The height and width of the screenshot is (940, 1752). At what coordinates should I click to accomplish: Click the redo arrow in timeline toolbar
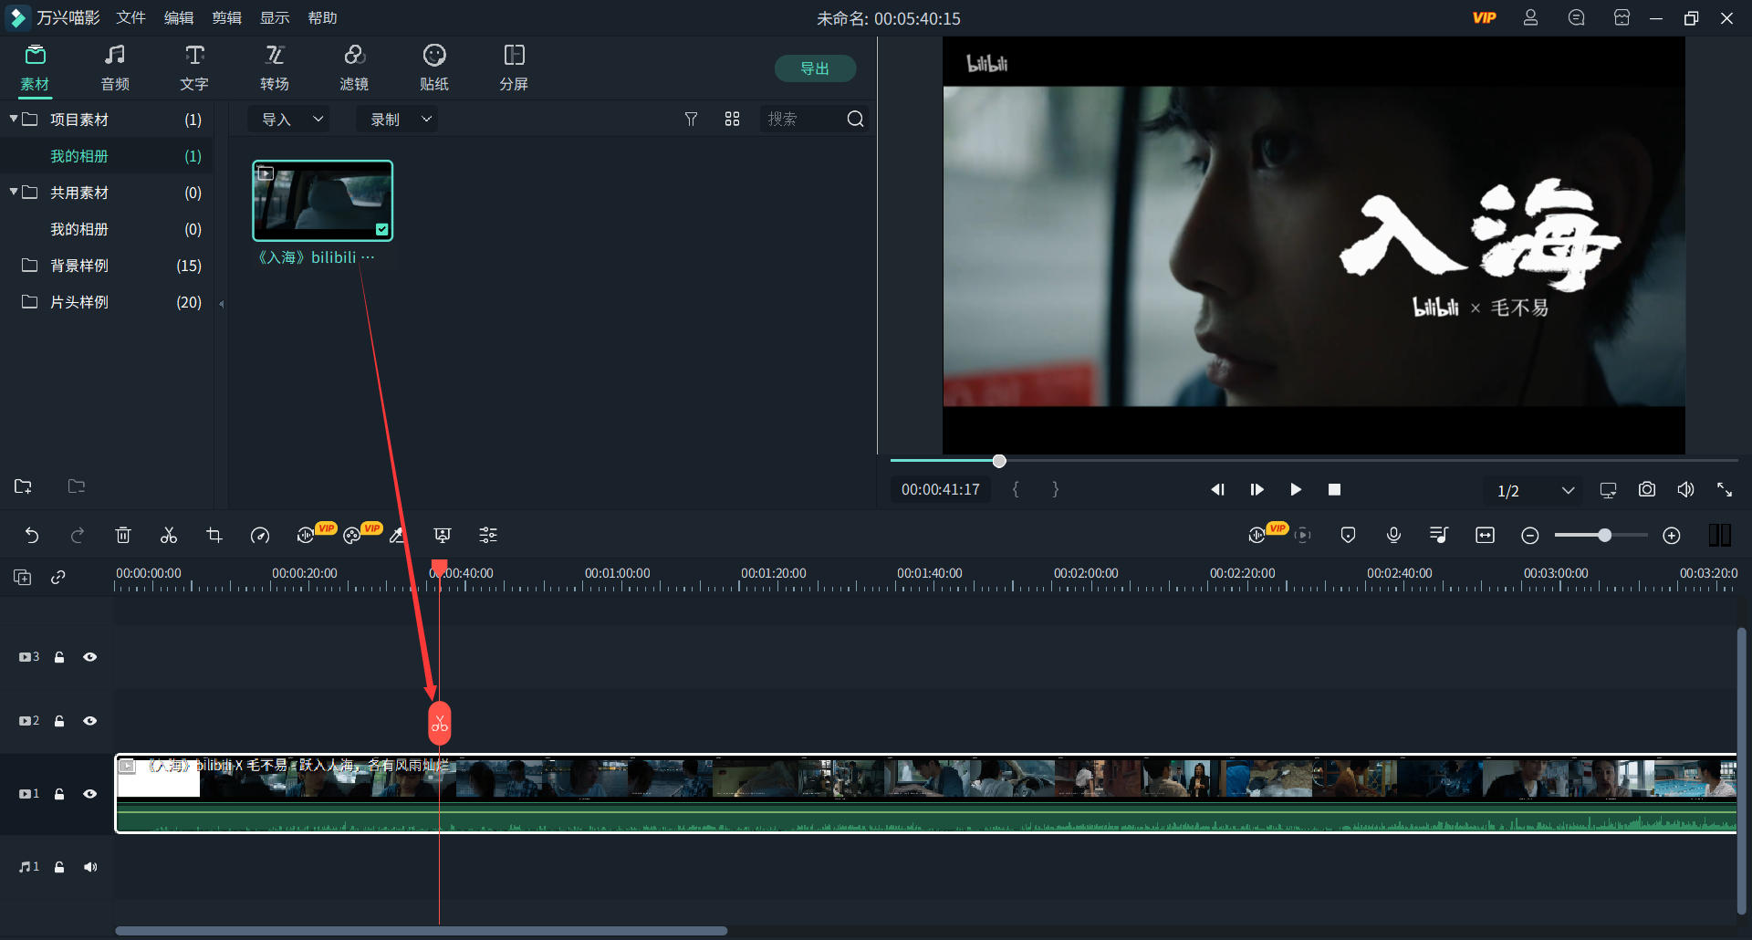point(78,536)
